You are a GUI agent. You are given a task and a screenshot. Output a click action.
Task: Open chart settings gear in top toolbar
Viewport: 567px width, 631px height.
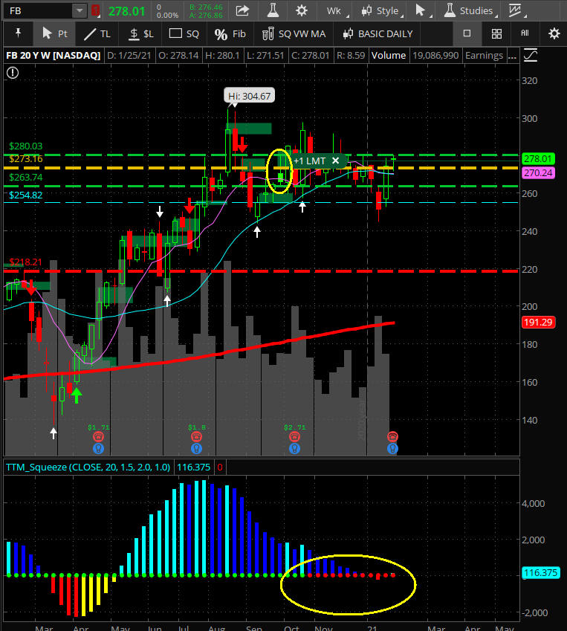point(301,10)
